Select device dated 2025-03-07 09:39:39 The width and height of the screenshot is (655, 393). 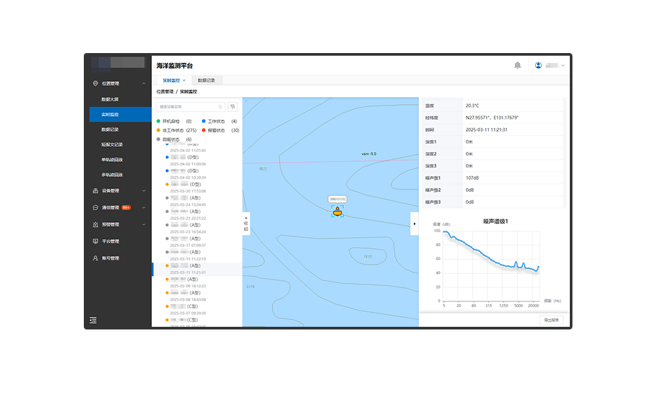(196, 309)
